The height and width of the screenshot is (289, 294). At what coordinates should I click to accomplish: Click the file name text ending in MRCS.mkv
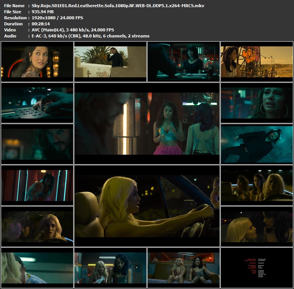[x=118, y=6]
